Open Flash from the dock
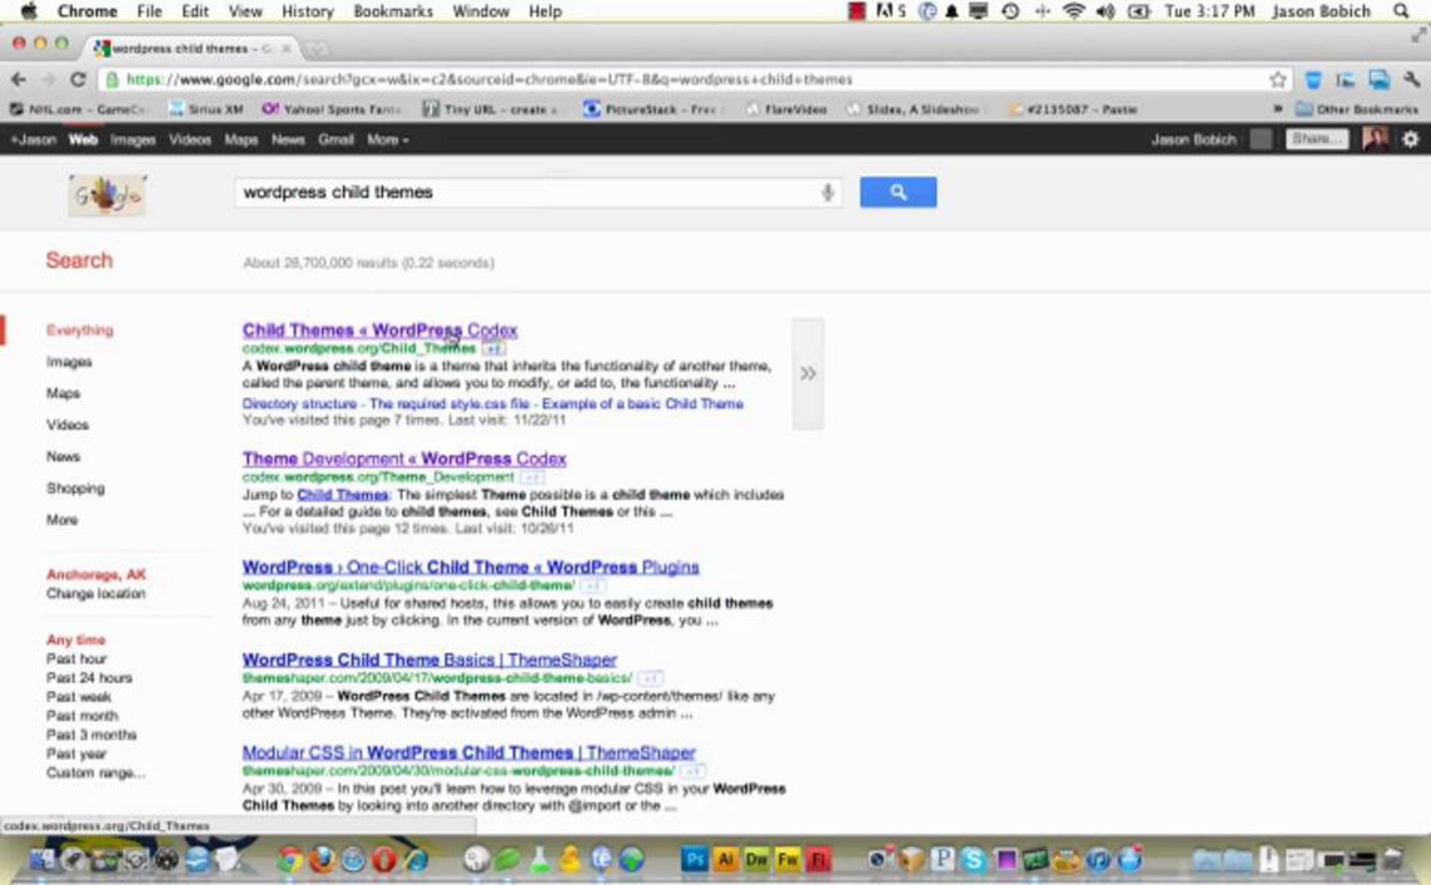This screenshot has width=1431, height=885. (819, 859)
